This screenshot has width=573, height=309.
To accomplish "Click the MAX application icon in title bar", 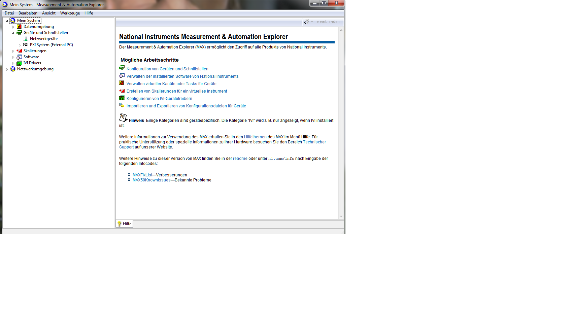I will point(5,5).
